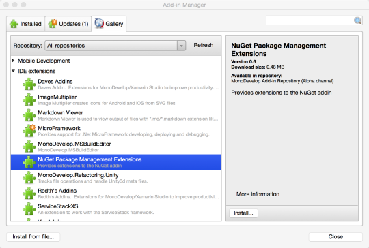The width and height of the screenshot is (369, 248).
Task: Click the MonoDevelop.MSBuildEditor puzzle icon
Action: coord(29,146)
